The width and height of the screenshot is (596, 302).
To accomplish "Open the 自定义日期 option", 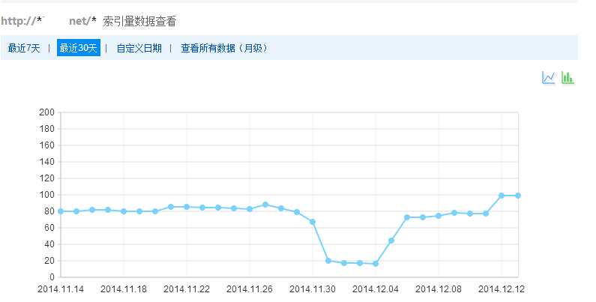I will 139,48.
